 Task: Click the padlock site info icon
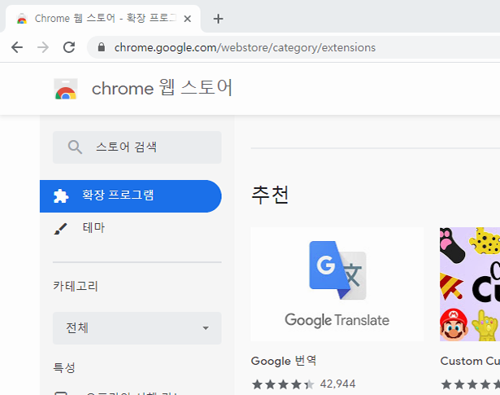(102, 47)
